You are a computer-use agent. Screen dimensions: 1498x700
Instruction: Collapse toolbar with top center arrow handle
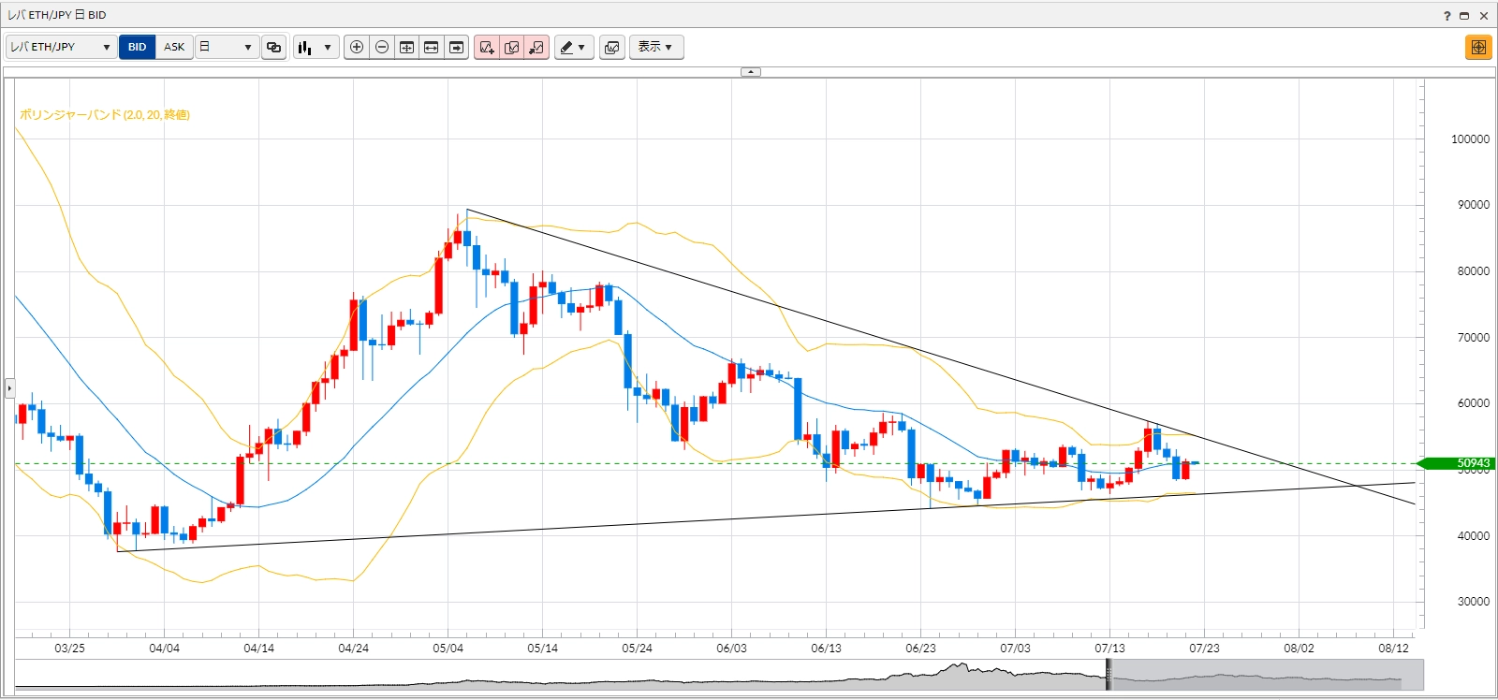[751, 72]
